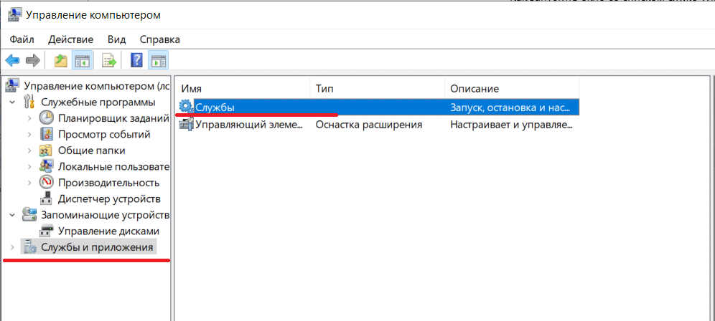The height and width of the screenshot is (321, 715).
Task: Expand the Службы и приложения node
Action: point(11,248)
